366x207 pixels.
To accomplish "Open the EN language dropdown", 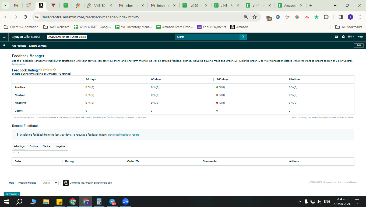I will pyautogui.click(x=351, y=37).
